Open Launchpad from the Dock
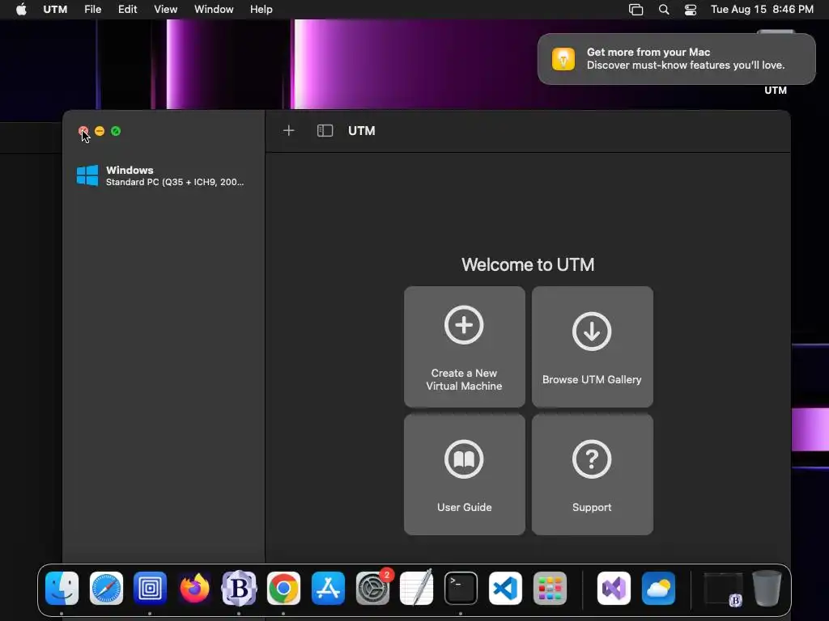The height and width of the screenshot is (621, 829). pos(550,588)
